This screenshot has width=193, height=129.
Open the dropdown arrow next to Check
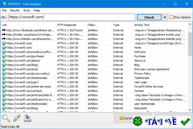165,17
